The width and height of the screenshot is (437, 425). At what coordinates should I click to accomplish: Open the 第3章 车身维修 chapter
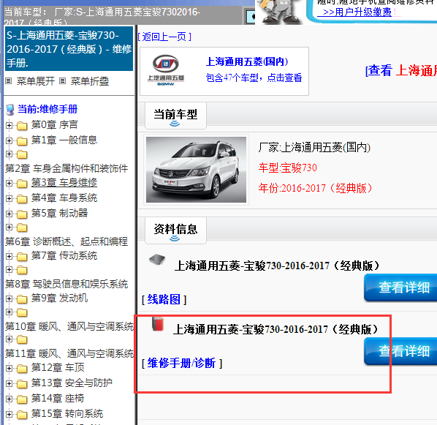pos(64,182)
